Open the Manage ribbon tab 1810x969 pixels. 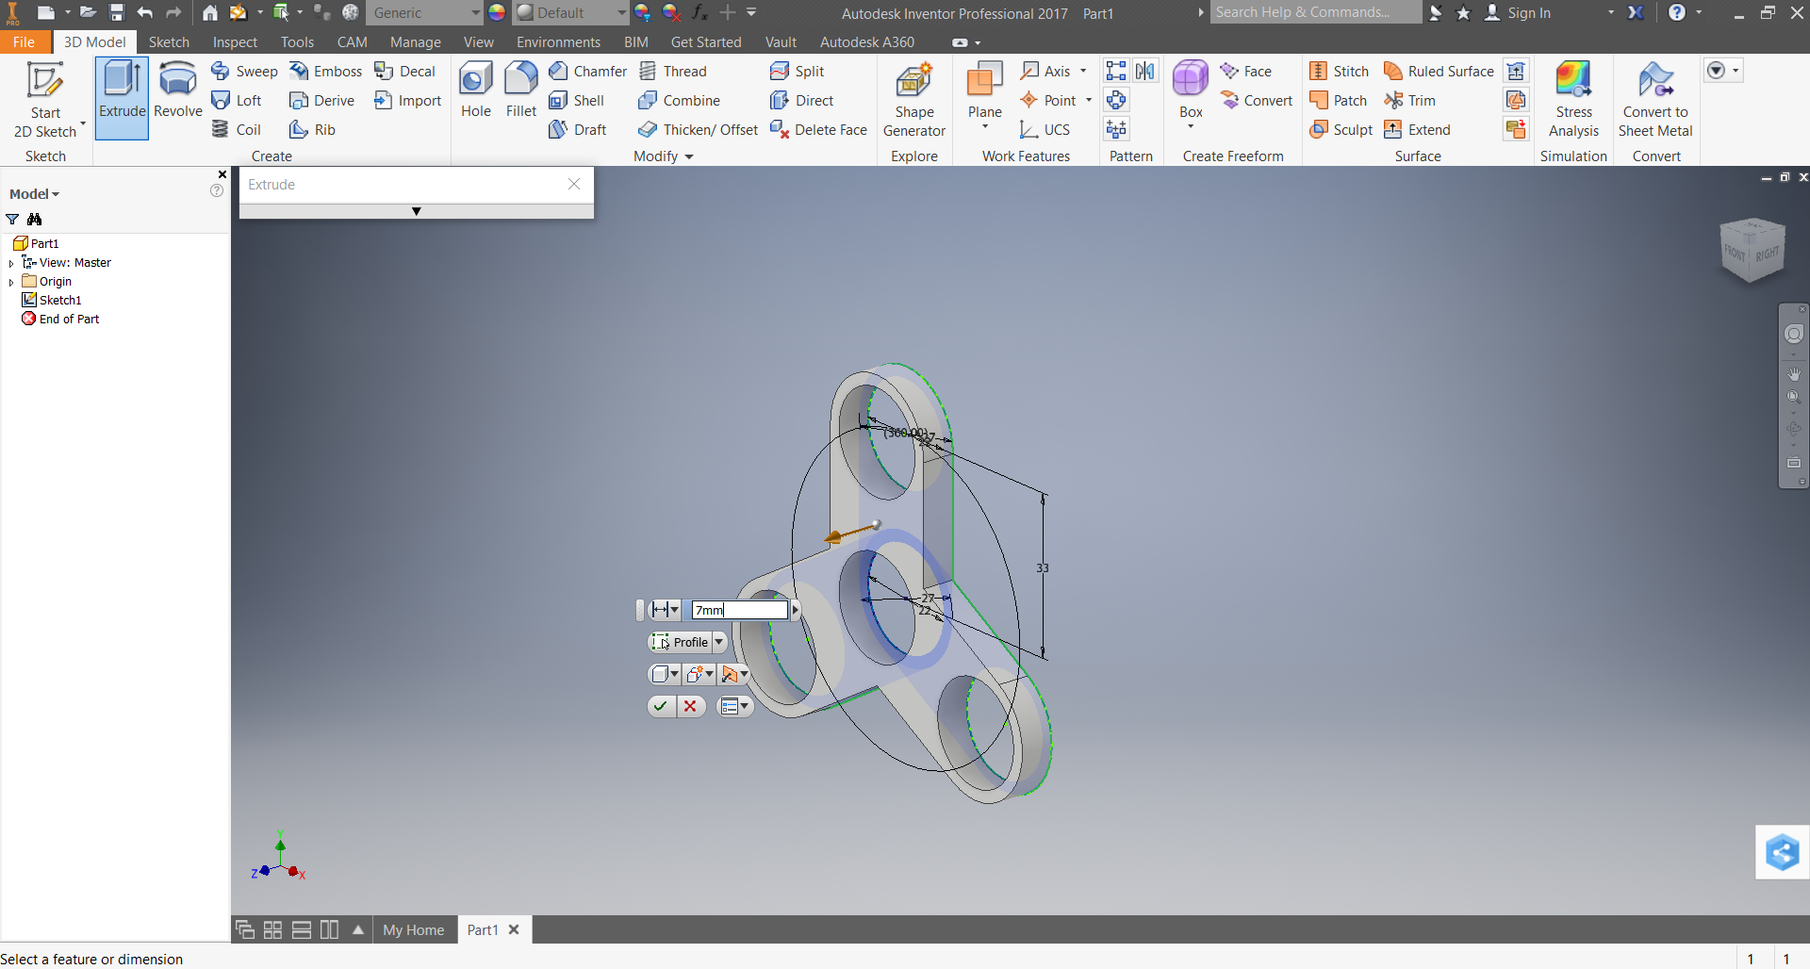pyautogui.click(x=415, y=41)
